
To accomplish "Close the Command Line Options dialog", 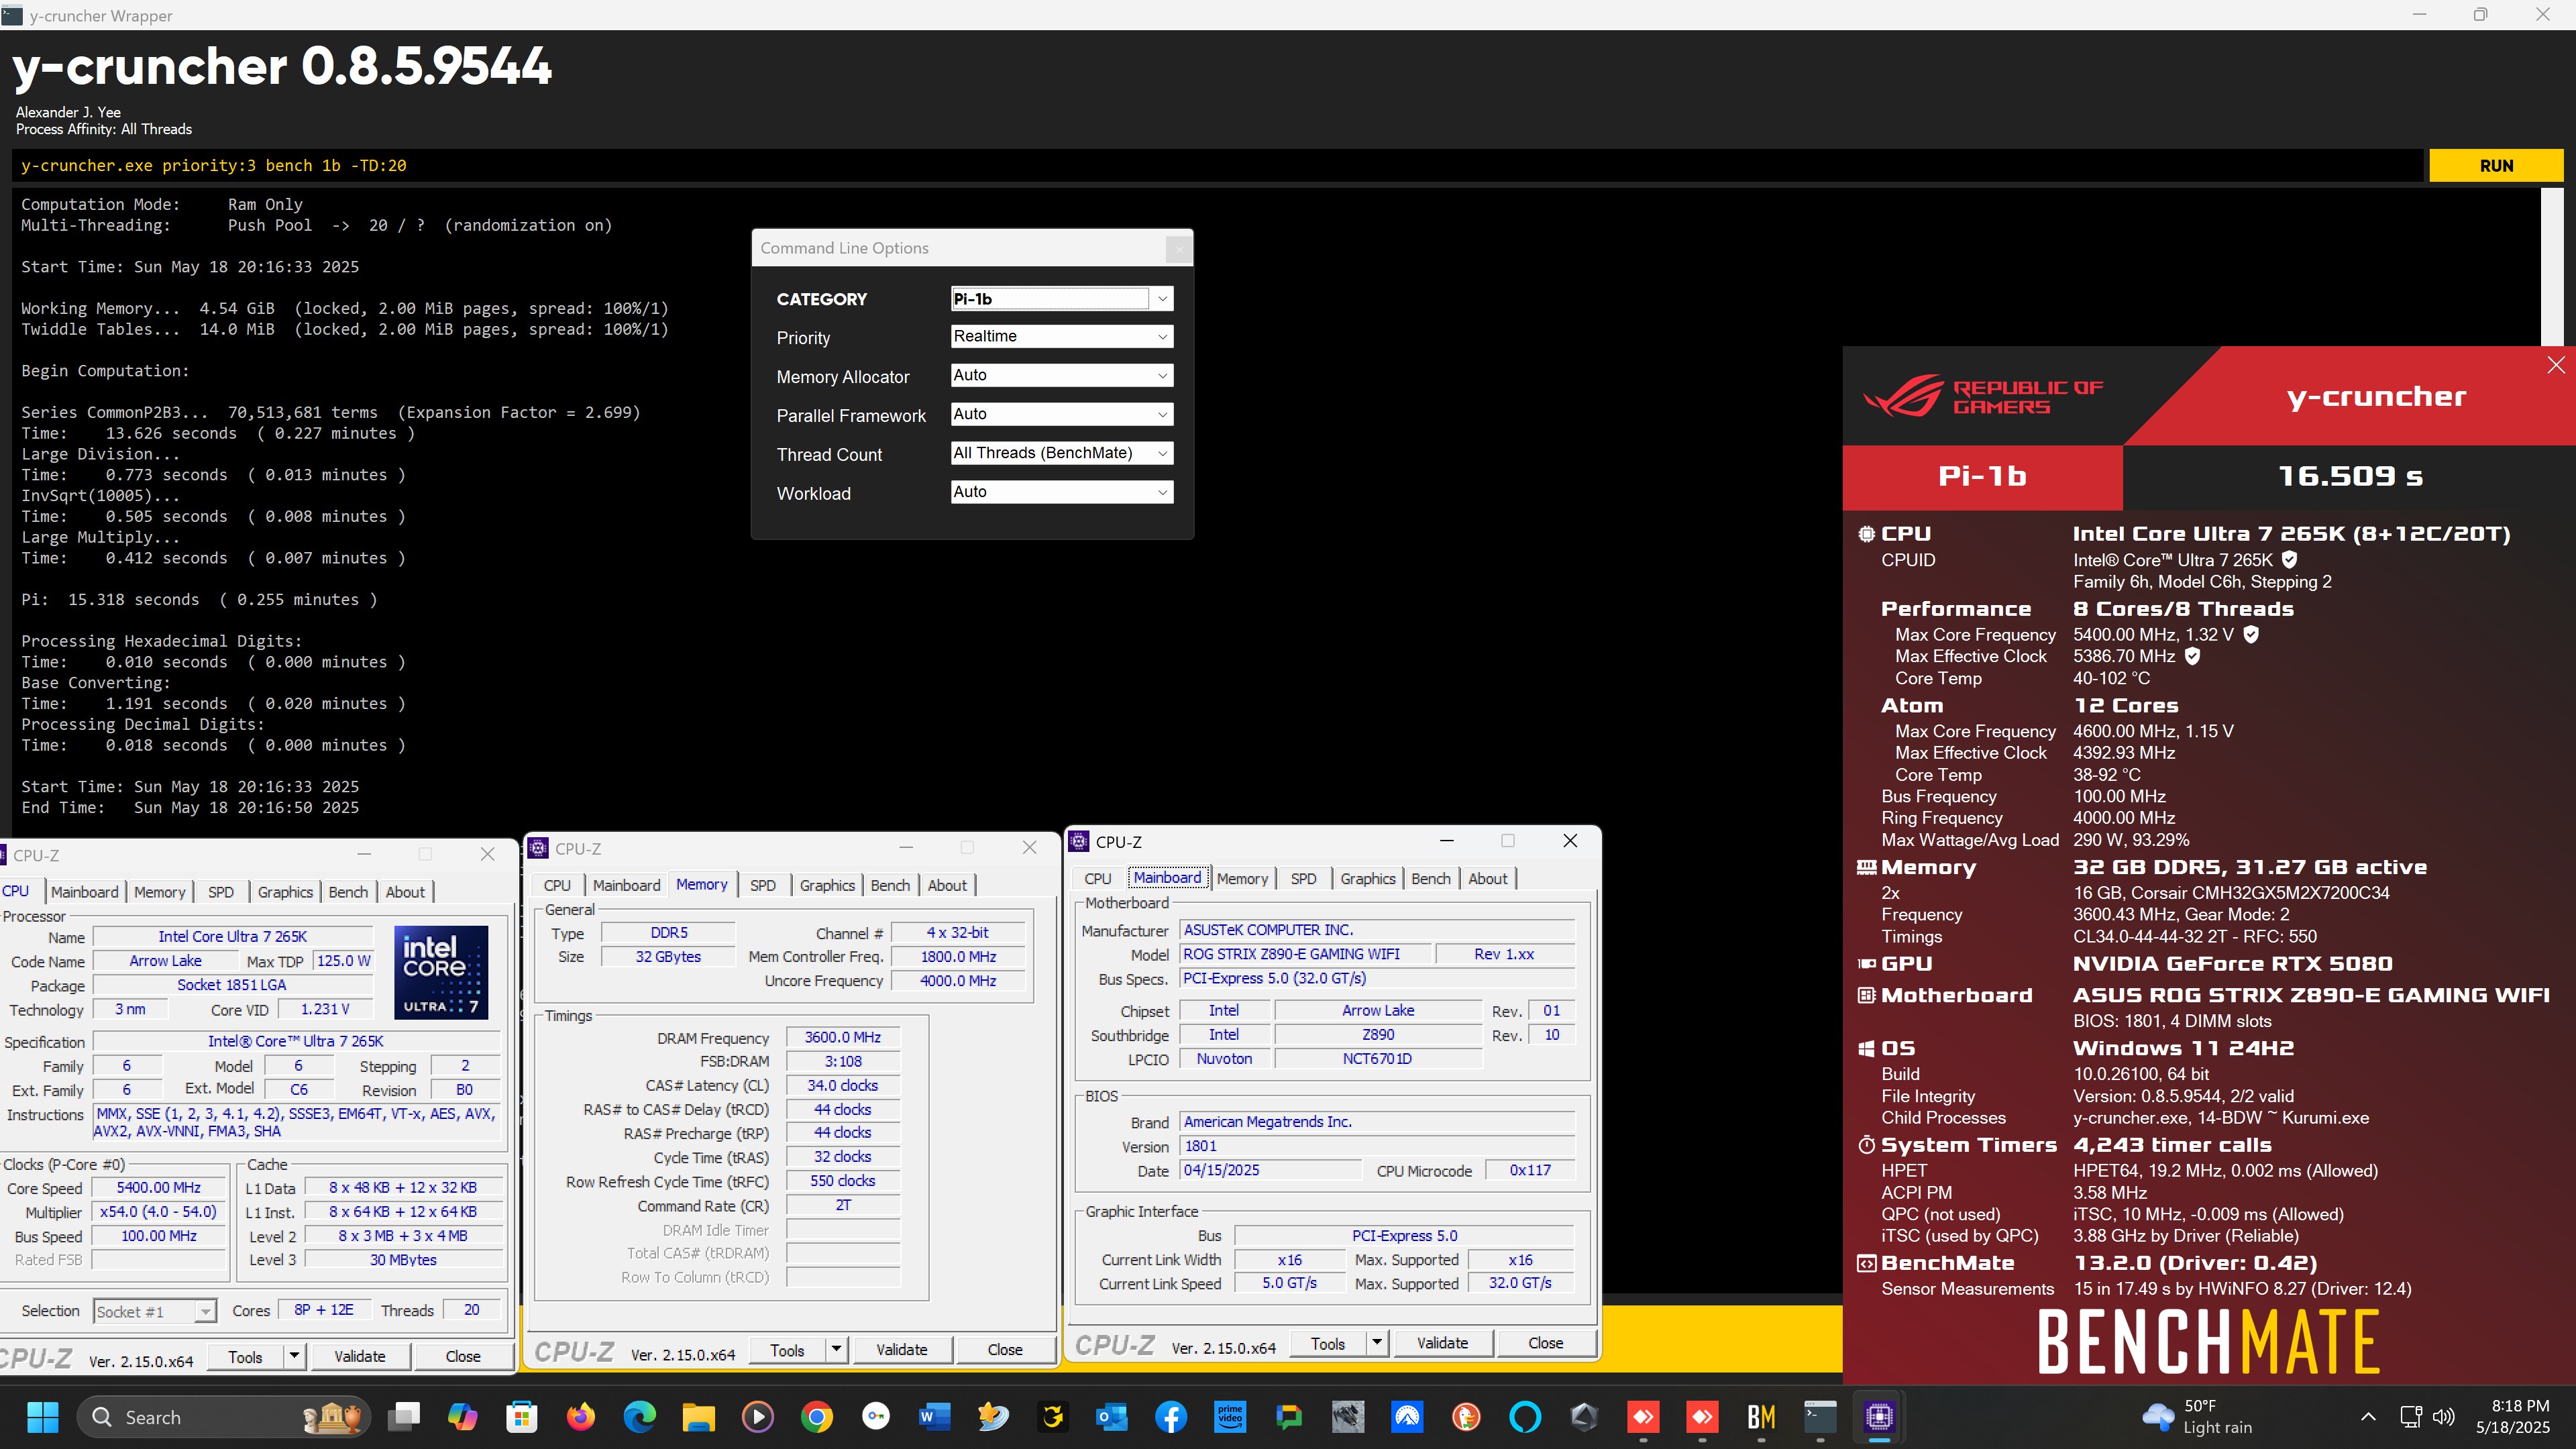I will pos(1179,249).
